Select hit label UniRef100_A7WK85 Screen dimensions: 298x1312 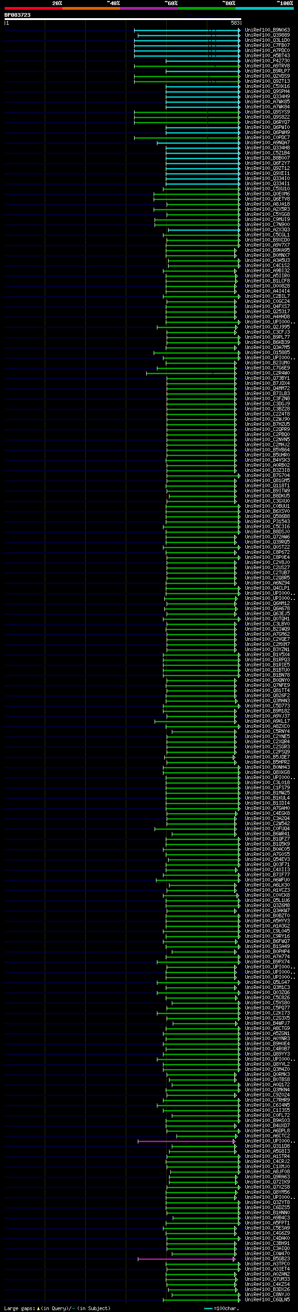(x=267, y=101)
